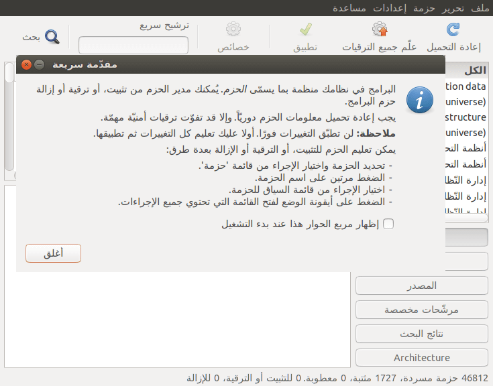
Task: Open the File (ملف) menu
Action: tap(480, 8)
